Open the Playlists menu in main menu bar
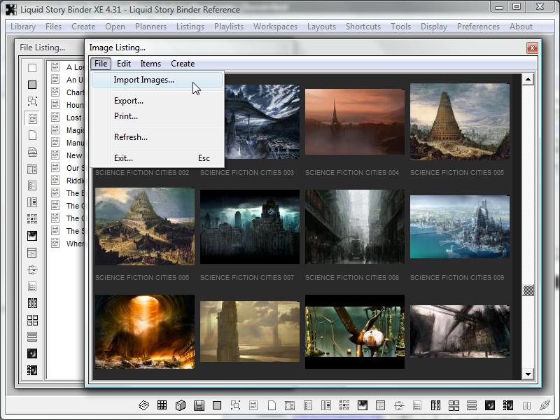Screen dimensions: 560x420 pos(229,27)
